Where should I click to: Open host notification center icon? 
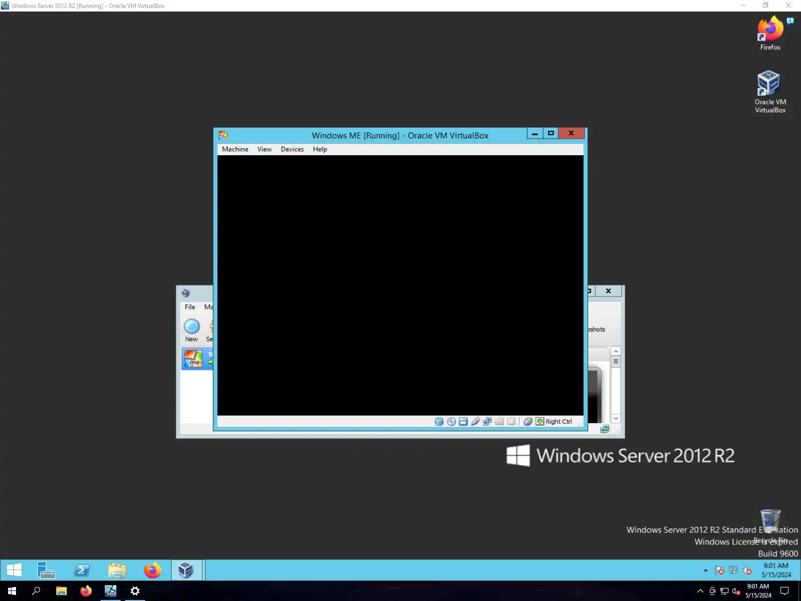(784, 591)
